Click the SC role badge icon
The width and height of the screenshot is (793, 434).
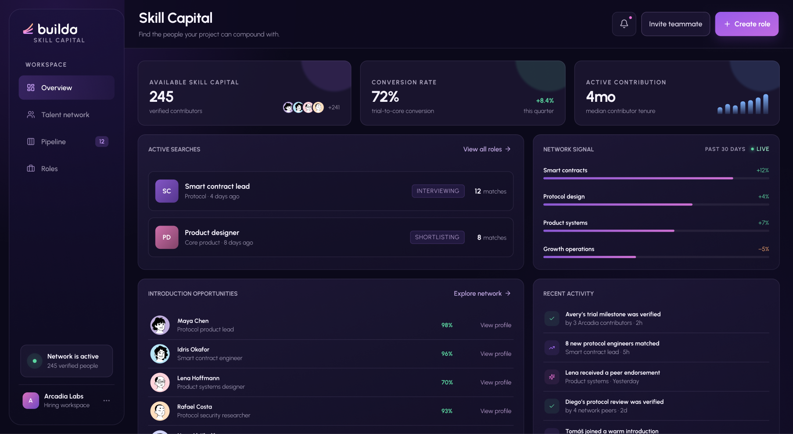click(167, 191)
